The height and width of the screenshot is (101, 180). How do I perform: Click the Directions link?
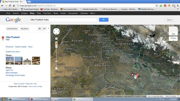click(x=10, y=47)
